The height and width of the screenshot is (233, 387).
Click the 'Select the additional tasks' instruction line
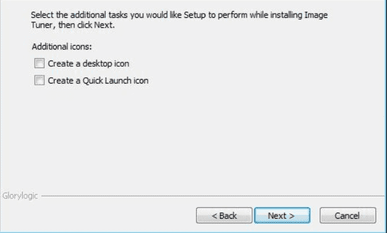pos(179,15)
